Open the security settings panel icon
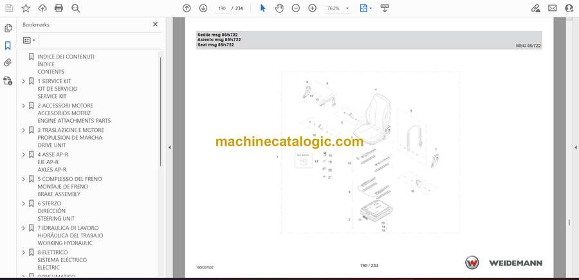This screenshot has width=579, height=280. (8, 80)
